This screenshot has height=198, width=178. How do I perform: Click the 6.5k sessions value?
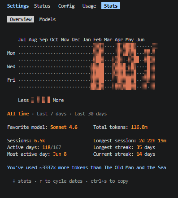pos(39,141)
